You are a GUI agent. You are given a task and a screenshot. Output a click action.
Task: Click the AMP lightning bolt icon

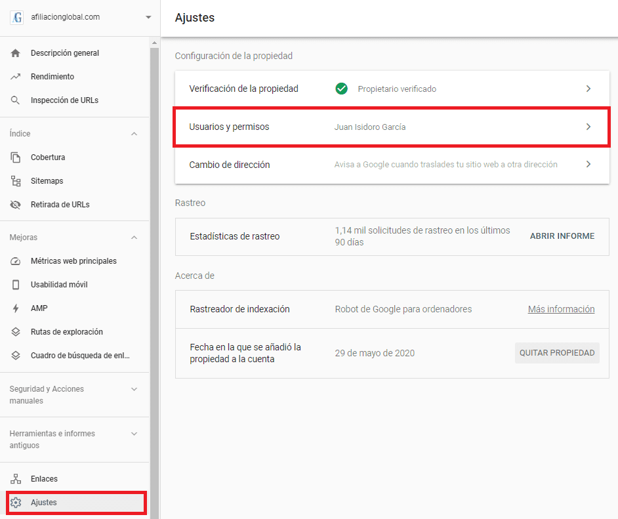coord(16,308)
